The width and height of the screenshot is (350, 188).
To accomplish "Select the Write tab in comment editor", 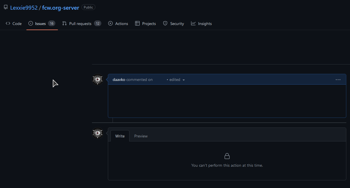I will [x=120, y=136].
